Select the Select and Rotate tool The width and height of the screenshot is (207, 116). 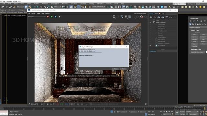point(45,7)
